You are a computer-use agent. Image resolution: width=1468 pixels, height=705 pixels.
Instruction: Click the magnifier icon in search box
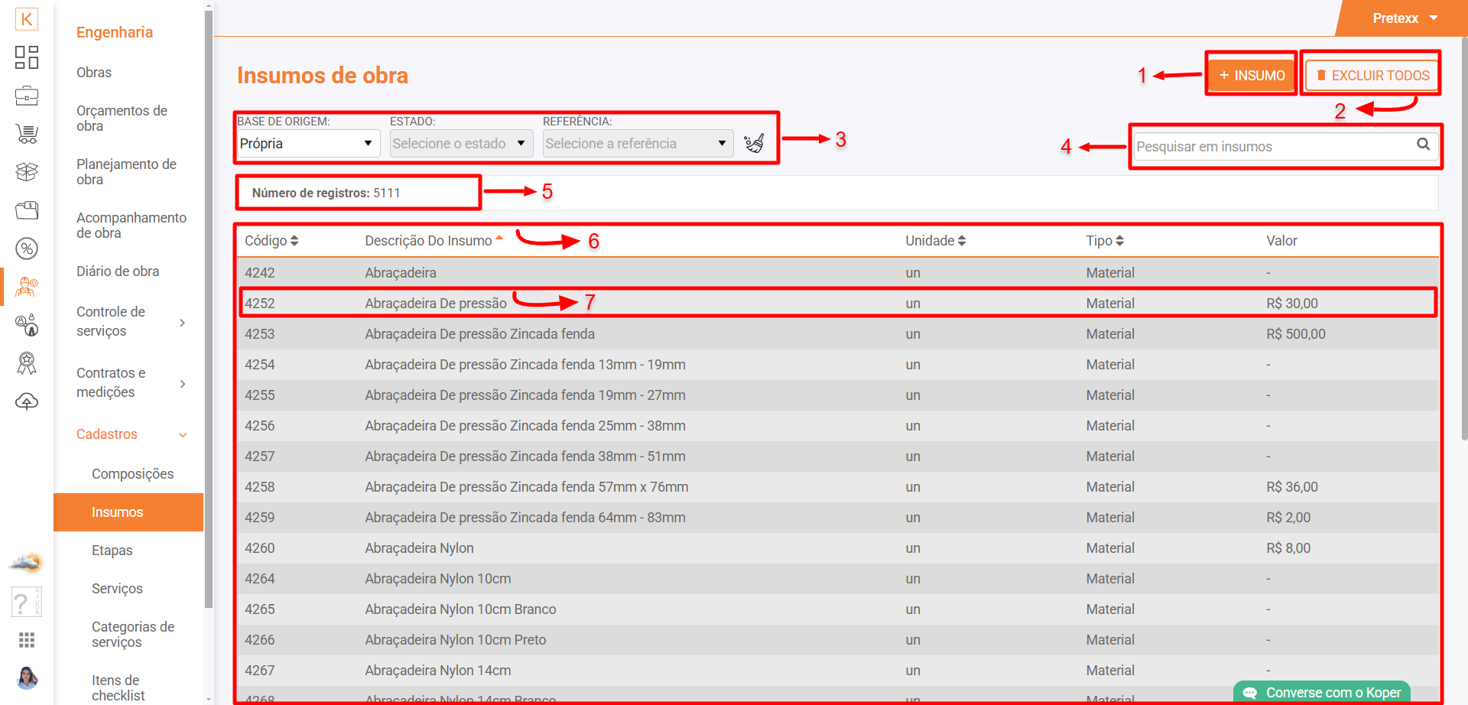click(1423, 145)
